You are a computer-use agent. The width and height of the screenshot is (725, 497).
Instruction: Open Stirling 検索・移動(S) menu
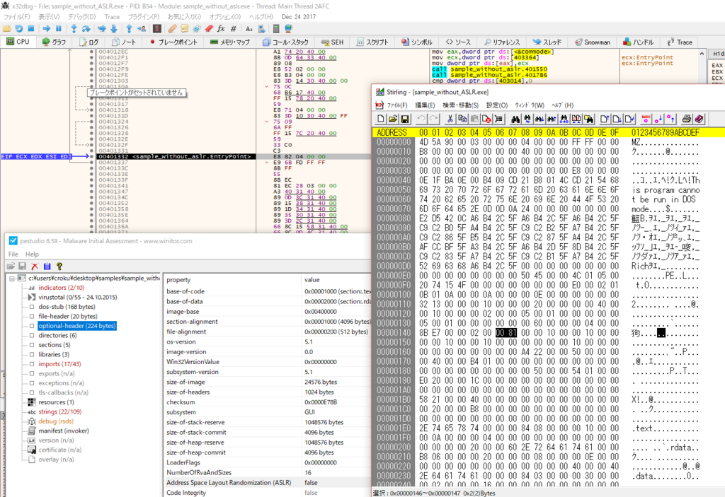click(460, 105)
